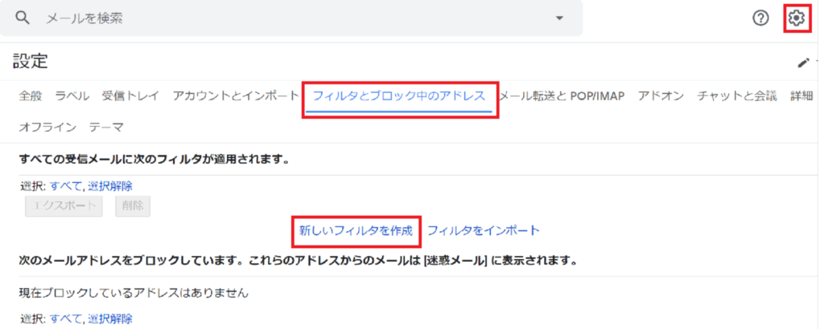The height and width of the screenshot is (329, 824).
Task: Expand search options dropdown arrow
Action: [x=559, y=18]
